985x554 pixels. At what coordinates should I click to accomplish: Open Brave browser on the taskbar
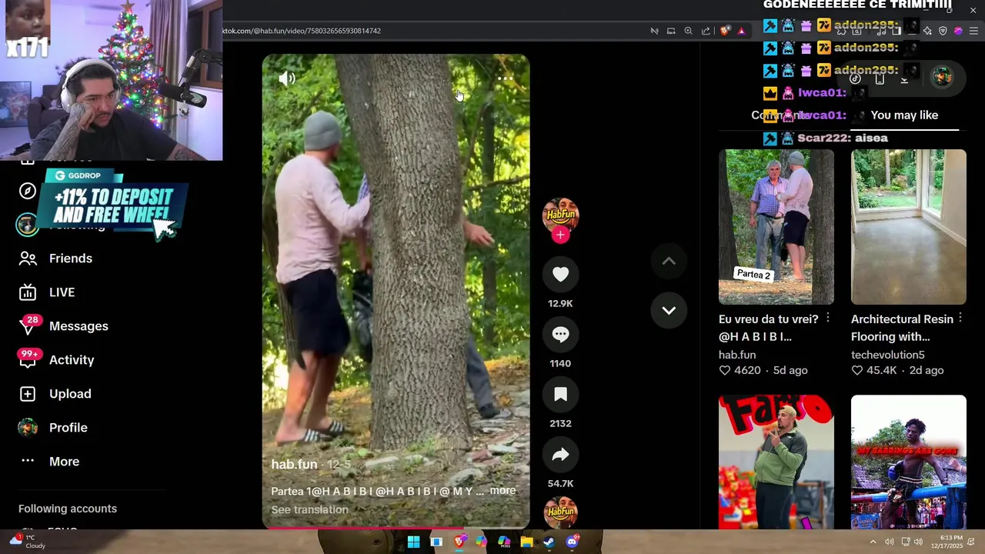(459, 542)
